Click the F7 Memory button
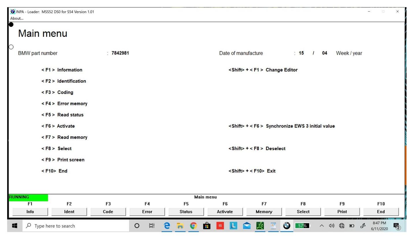 coord(264,212)
